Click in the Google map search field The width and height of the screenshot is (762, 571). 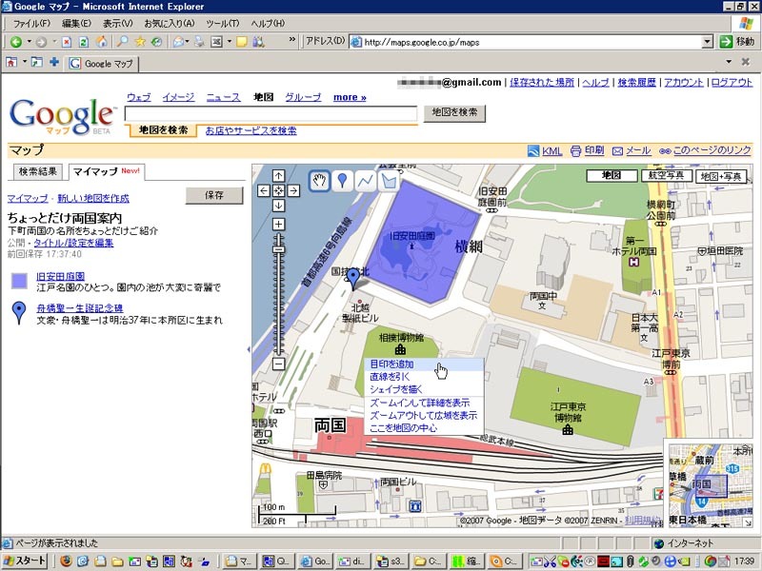tap(271, 113)
